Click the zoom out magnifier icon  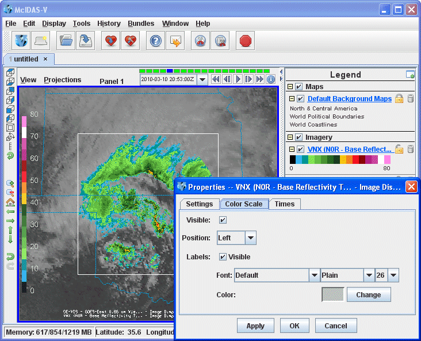point(10,193)
